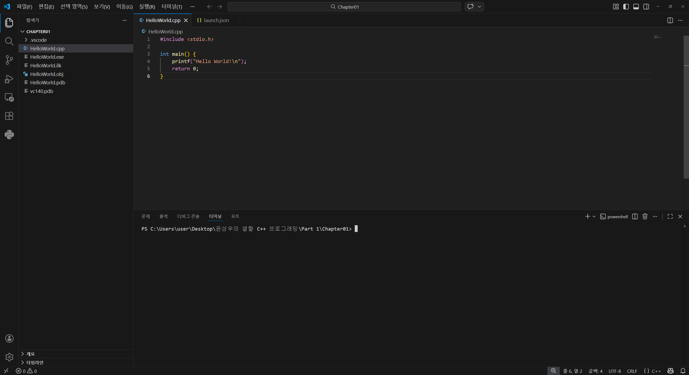Open the Python sidebar icon

(9, 134)
